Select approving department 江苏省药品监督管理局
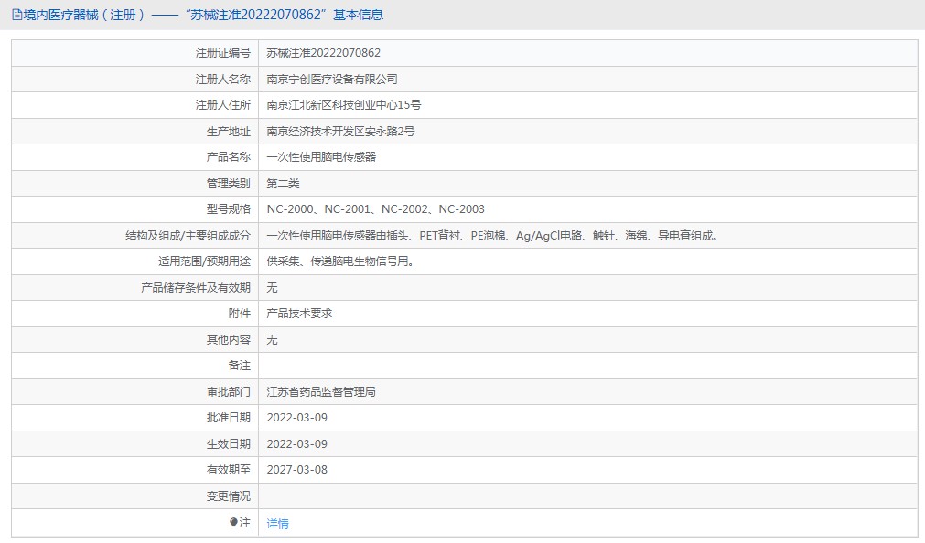Viewport: 925px width, 543px height. click(x=321, y=392)
